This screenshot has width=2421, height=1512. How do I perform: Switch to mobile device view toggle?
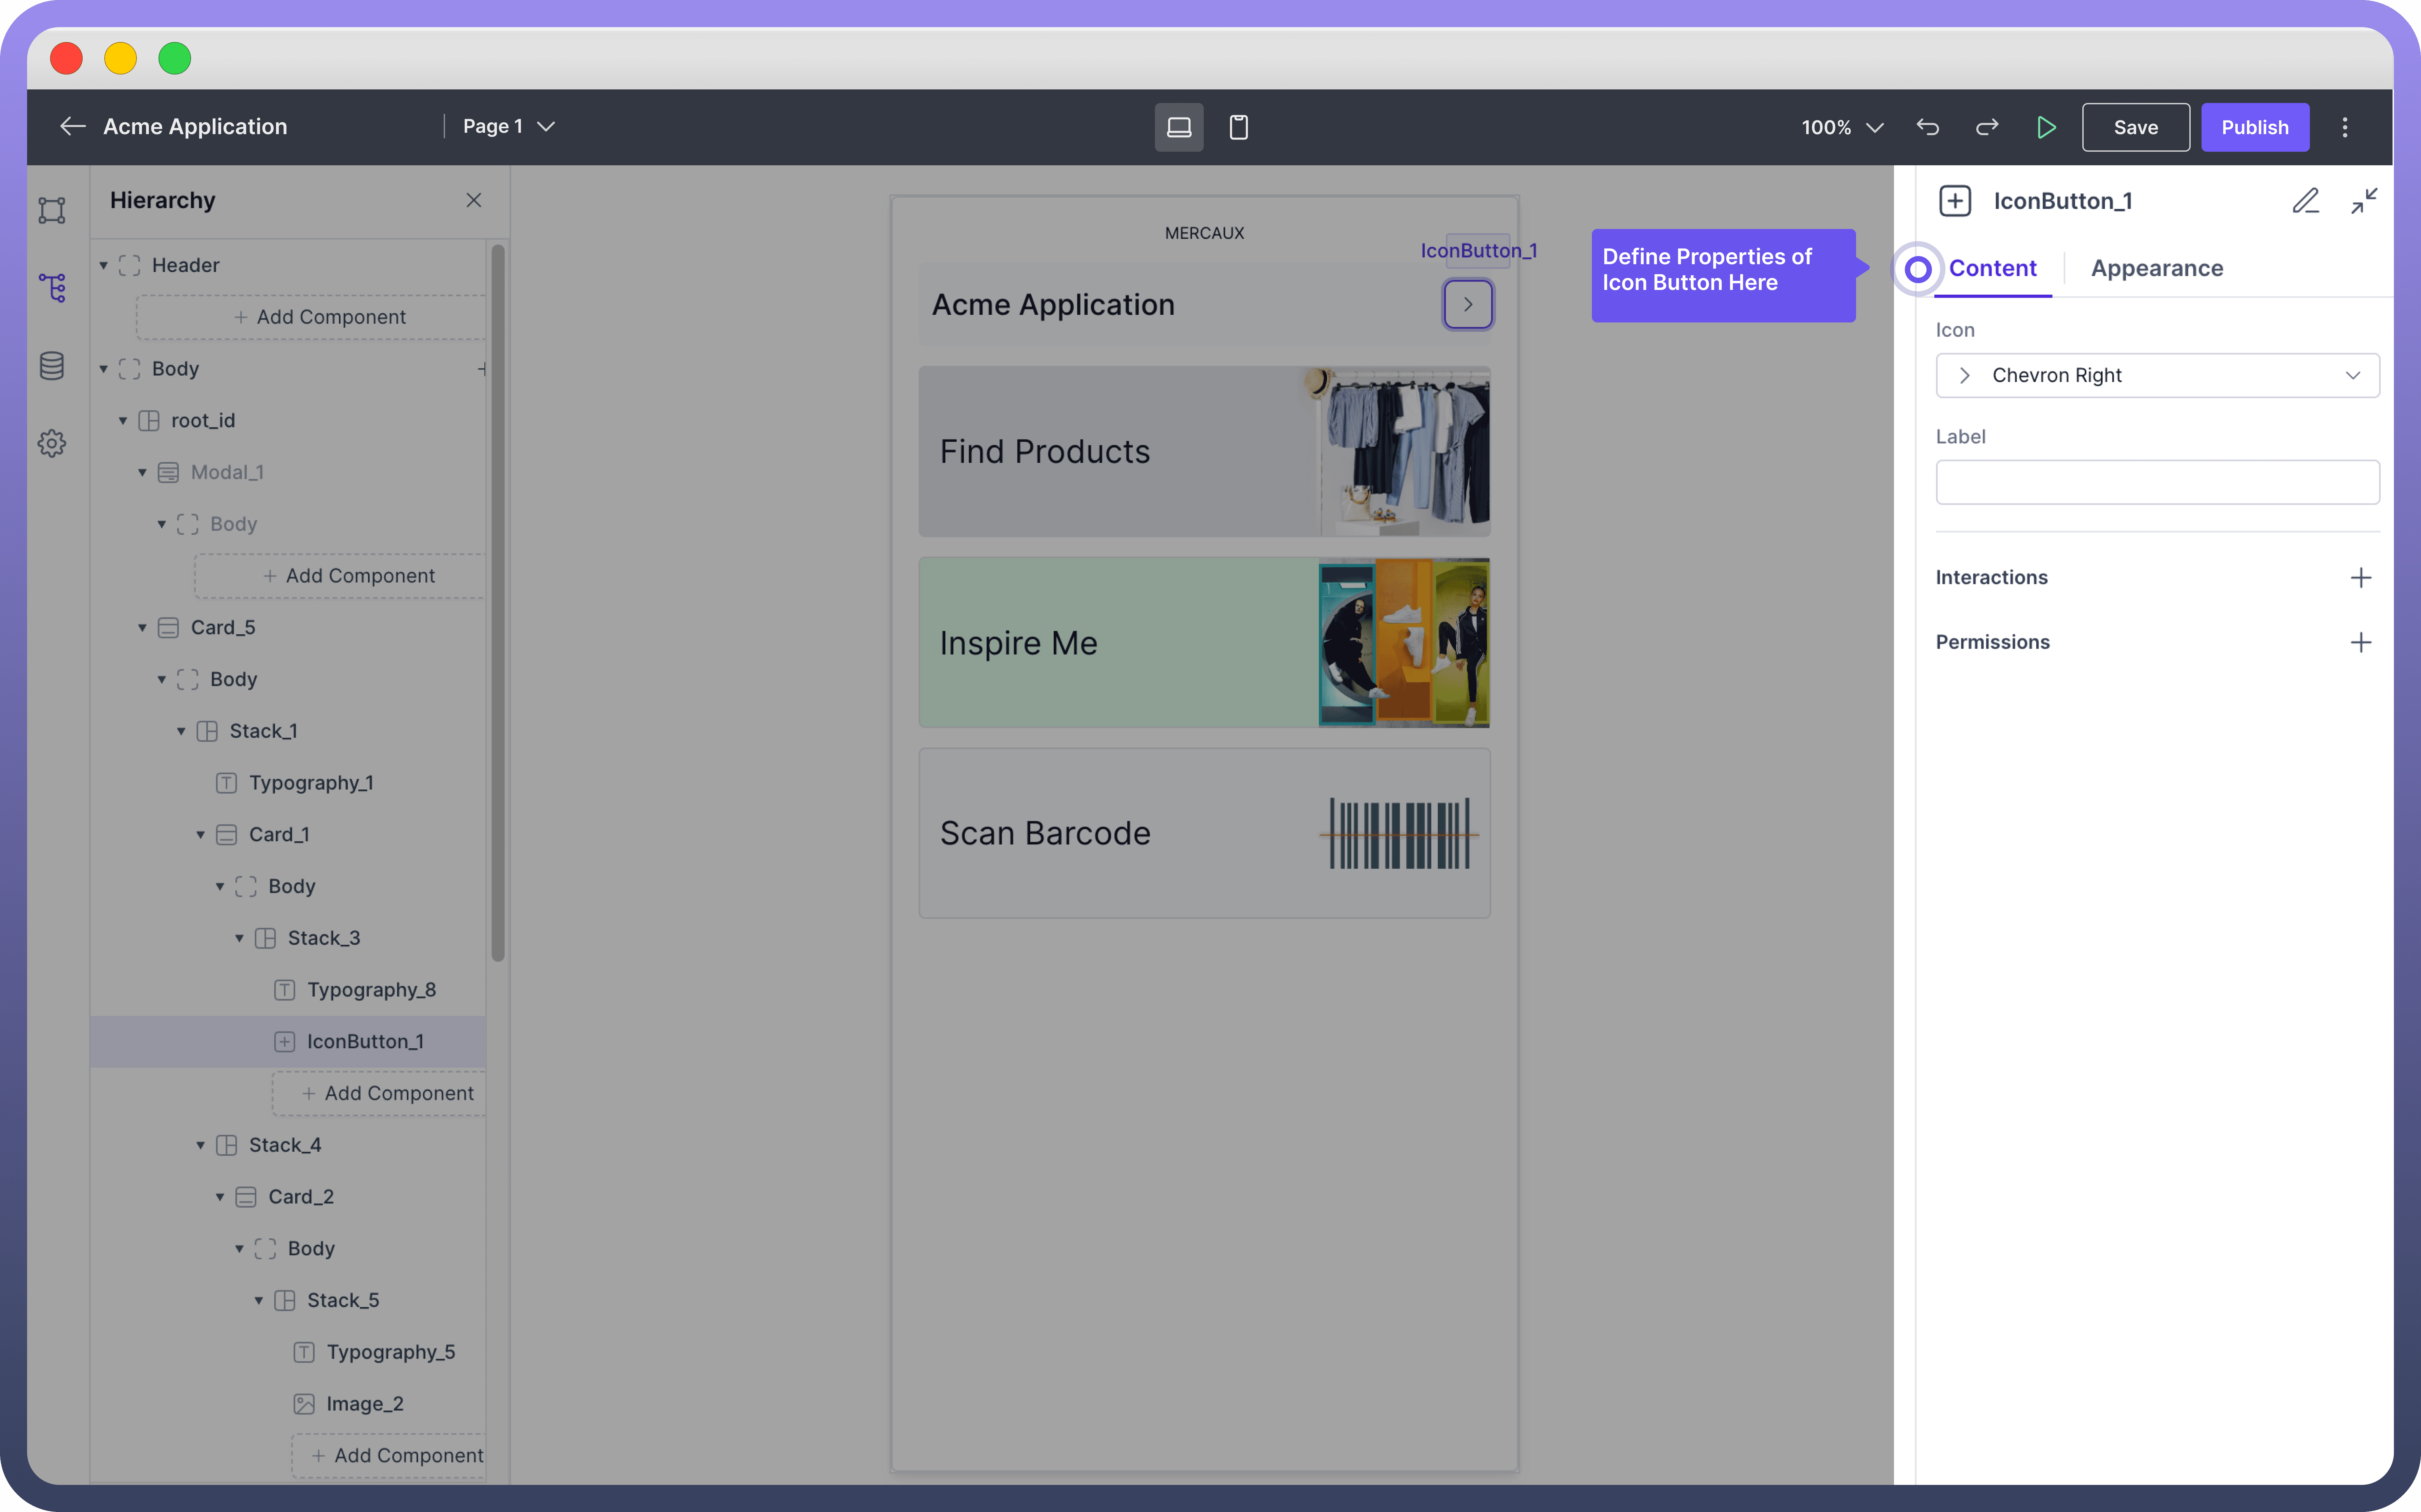(x=1238, y=127)
